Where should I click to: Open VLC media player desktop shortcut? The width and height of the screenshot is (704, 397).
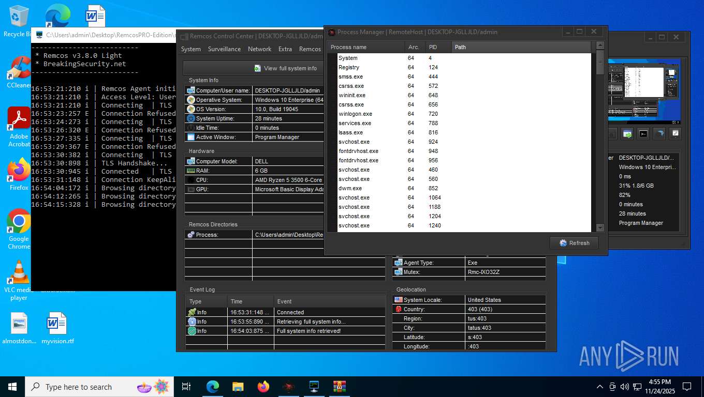[19, 281]
